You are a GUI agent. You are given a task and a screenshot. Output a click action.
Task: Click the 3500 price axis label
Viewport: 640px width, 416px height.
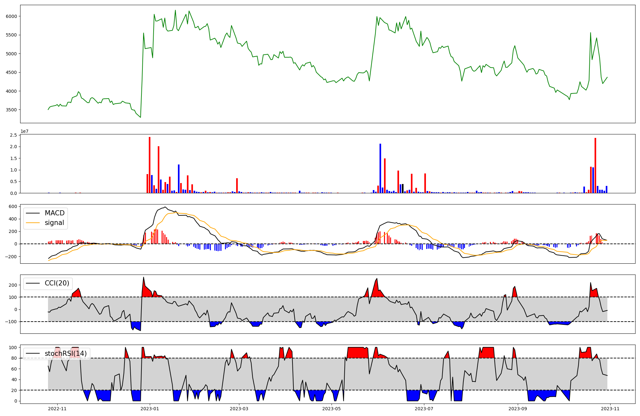(12, 110)
